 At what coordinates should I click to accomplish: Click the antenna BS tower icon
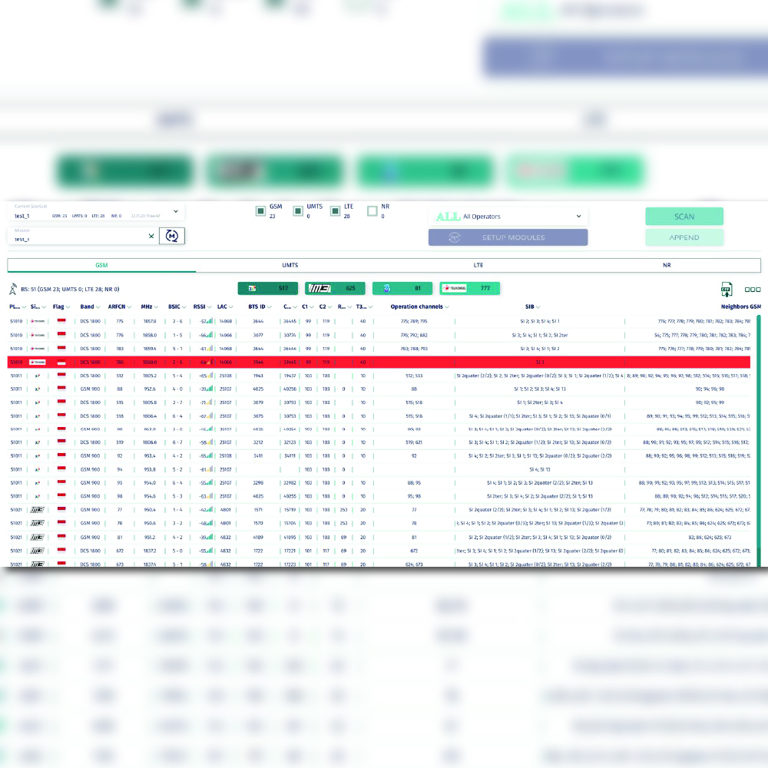point(13,290)
